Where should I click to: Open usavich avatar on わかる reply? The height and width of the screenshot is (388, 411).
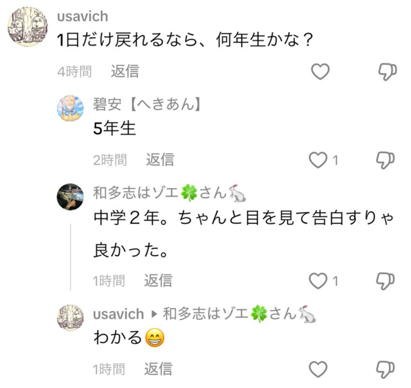pyautogui.click(x=70, y=318)
